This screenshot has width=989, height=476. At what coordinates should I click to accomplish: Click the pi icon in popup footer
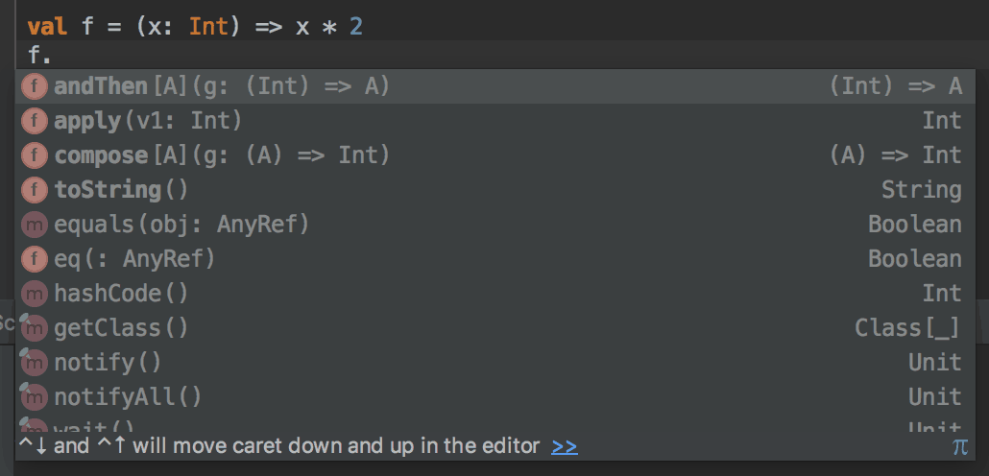tap(959, 446)
